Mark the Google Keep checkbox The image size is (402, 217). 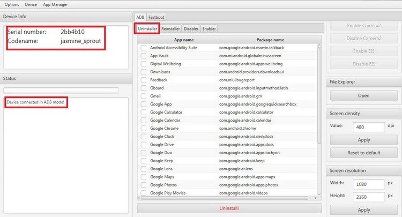click(144, 161)
